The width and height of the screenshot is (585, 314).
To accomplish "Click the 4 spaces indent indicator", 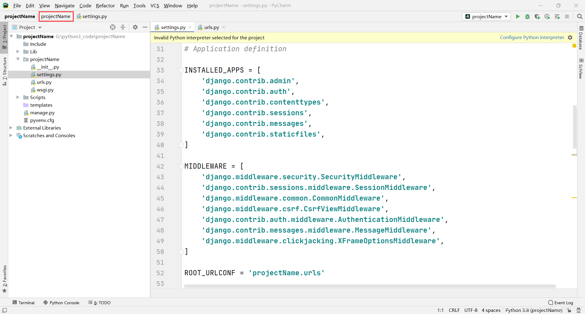I will 491,310.
